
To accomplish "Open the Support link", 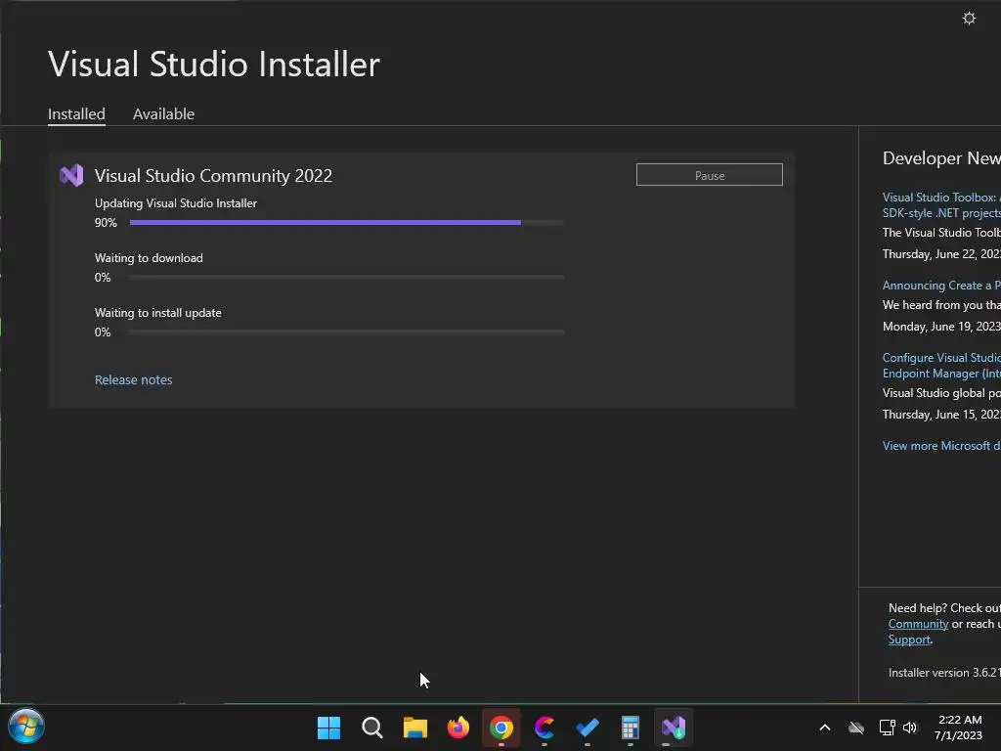I will click(909, 640).
